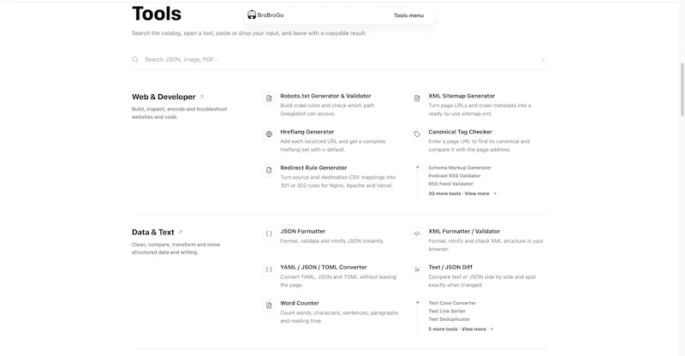
Task: Click the XML Formatter code brackets icon
Action: pos(417,234)
